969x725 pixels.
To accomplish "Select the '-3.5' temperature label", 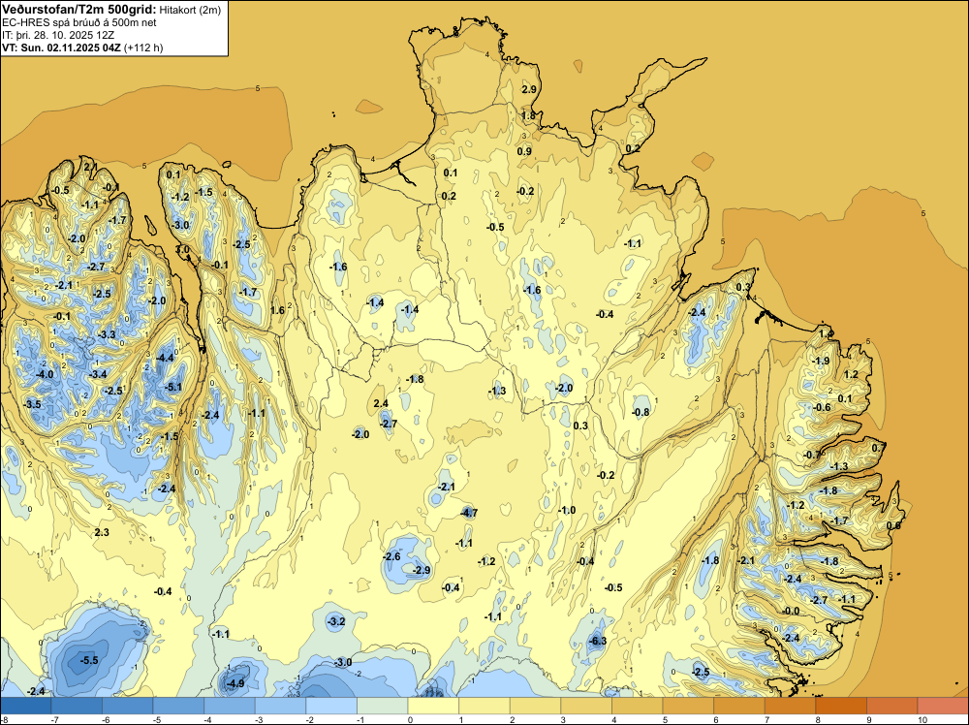I will pos(32,404).
